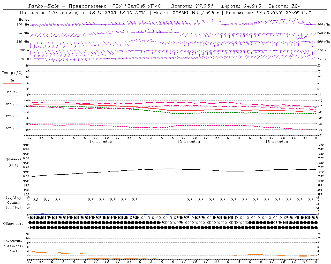Select the 'Прогноз на 120 часа(ов)' text

tap(50, 13)
